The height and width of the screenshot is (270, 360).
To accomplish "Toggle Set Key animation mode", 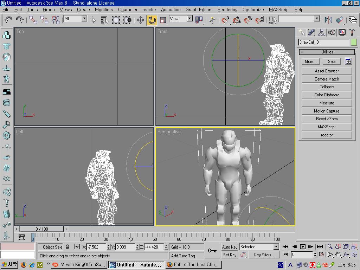I will pyautogui.click(x=230, y=255).
